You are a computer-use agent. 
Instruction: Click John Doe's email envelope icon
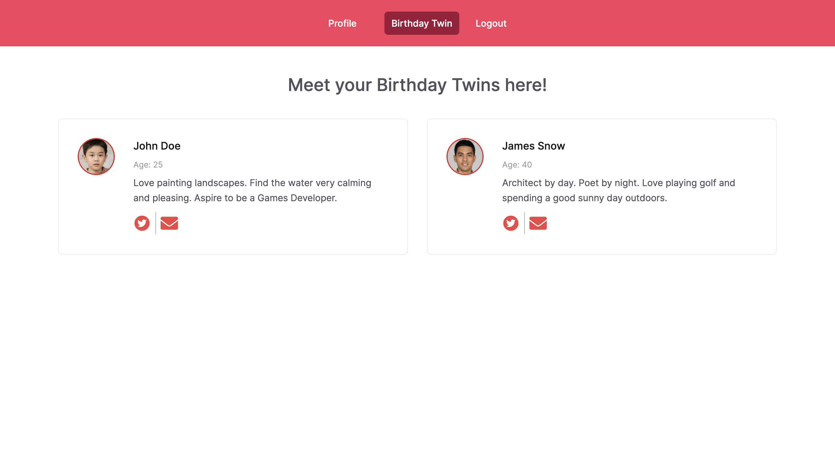[169, 223]
